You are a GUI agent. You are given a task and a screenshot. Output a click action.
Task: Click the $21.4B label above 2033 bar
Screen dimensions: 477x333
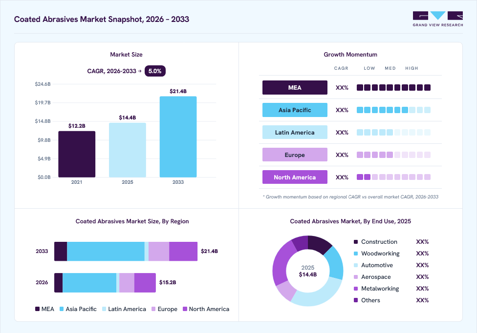tap(178, 91)
